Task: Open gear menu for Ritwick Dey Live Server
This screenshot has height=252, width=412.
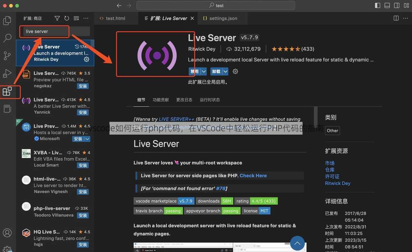Action: point(86,59)
